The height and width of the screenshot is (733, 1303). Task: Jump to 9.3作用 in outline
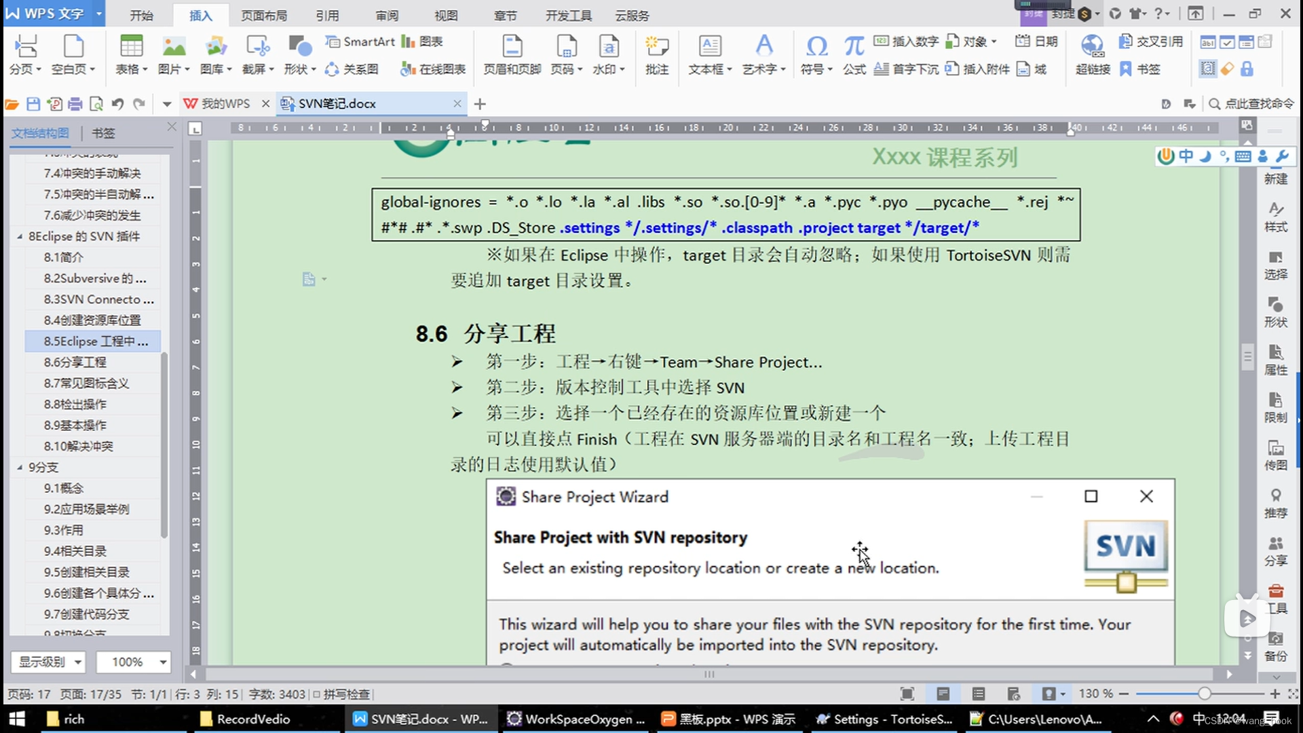pos(64,530)
